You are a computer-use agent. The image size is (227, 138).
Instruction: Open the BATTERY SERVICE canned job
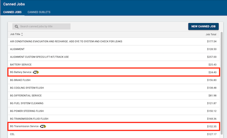(113, 65)
